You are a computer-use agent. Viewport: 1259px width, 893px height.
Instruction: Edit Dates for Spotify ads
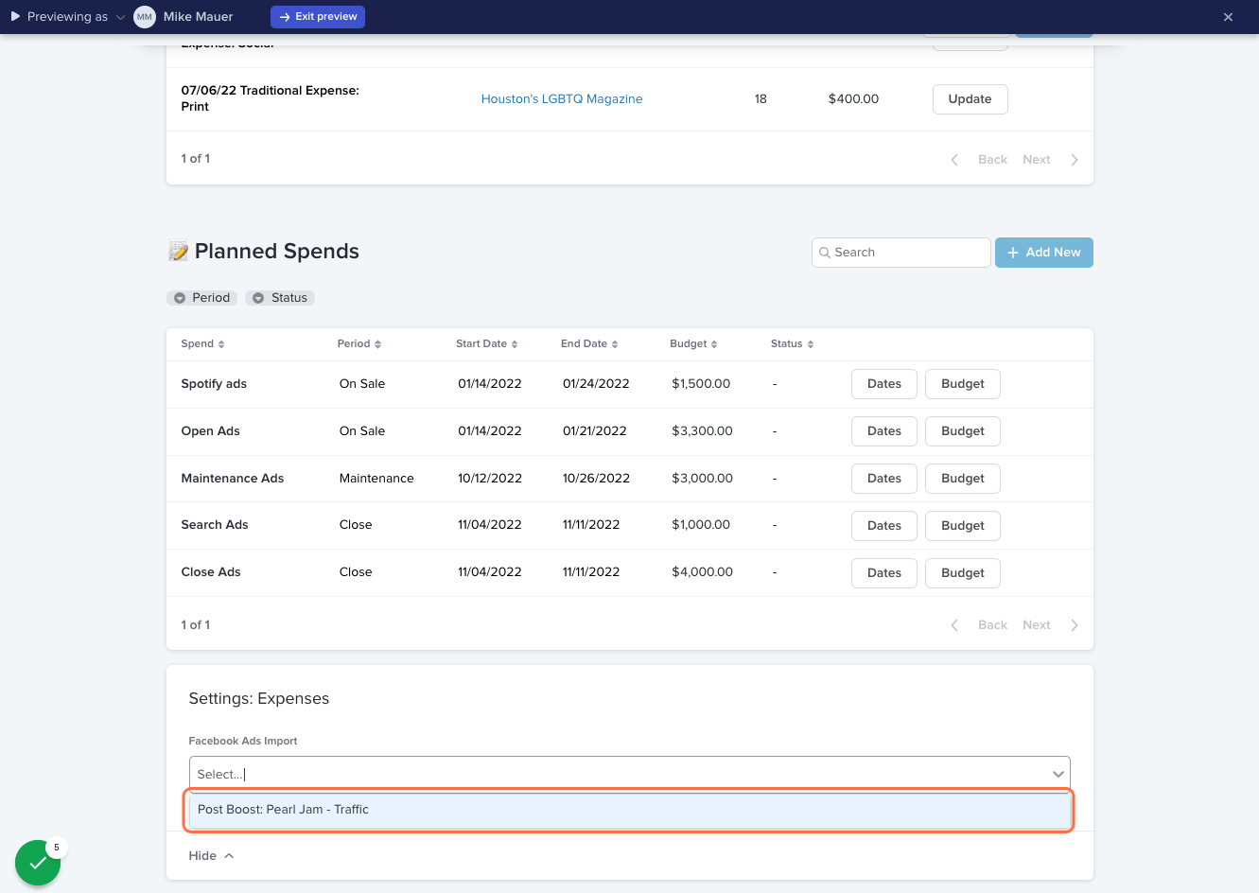tap(884, 384)
